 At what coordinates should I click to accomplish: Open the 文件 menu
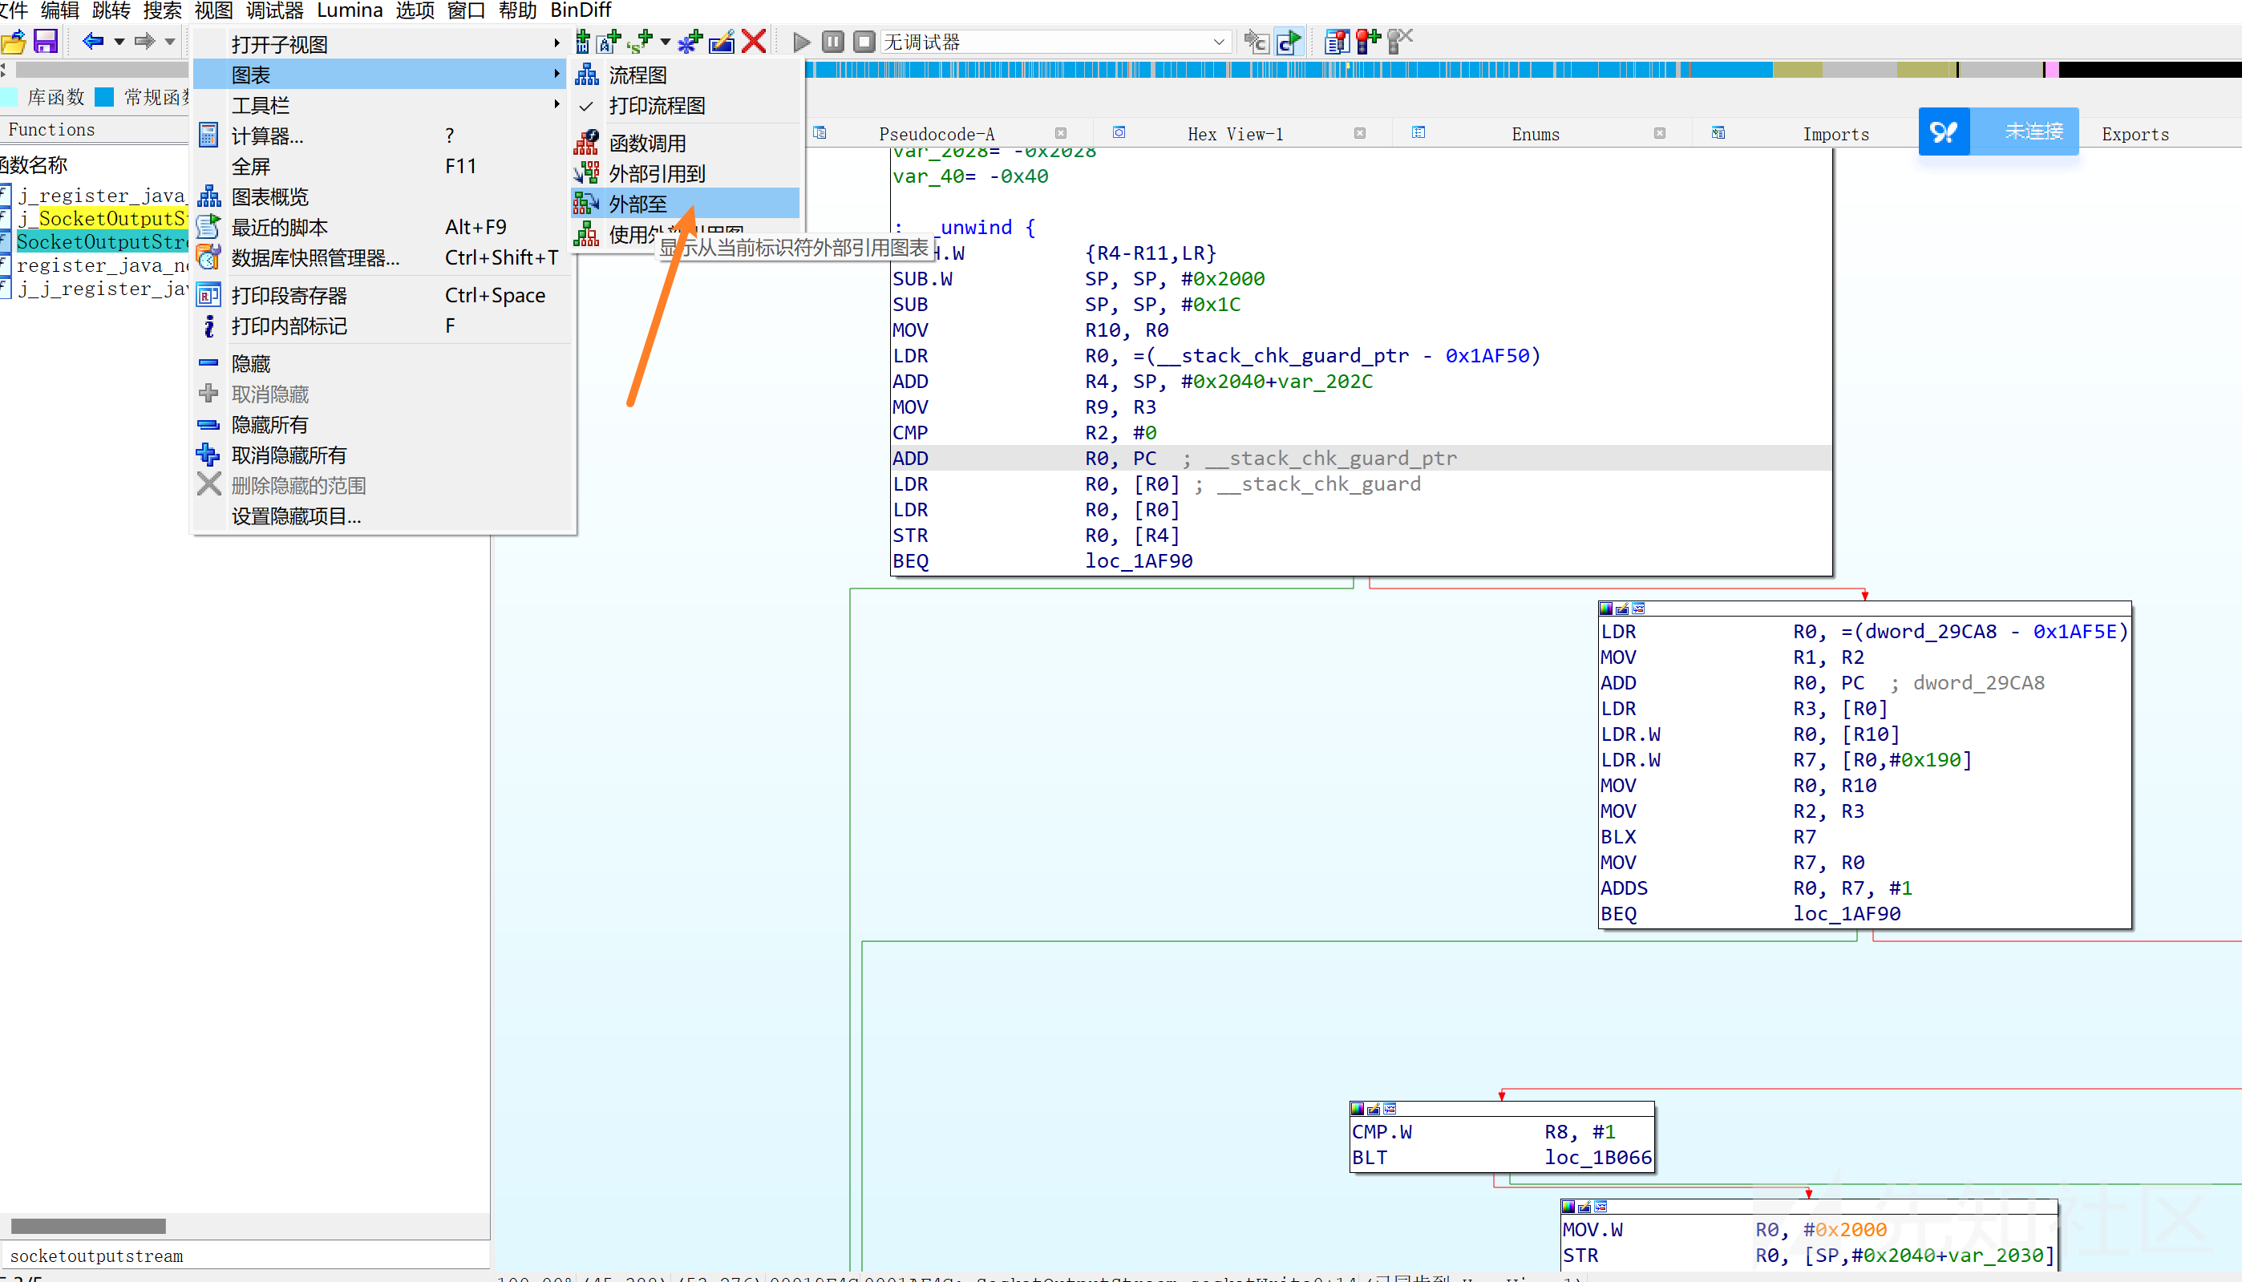pyautogui.click(x=13, y=10)
